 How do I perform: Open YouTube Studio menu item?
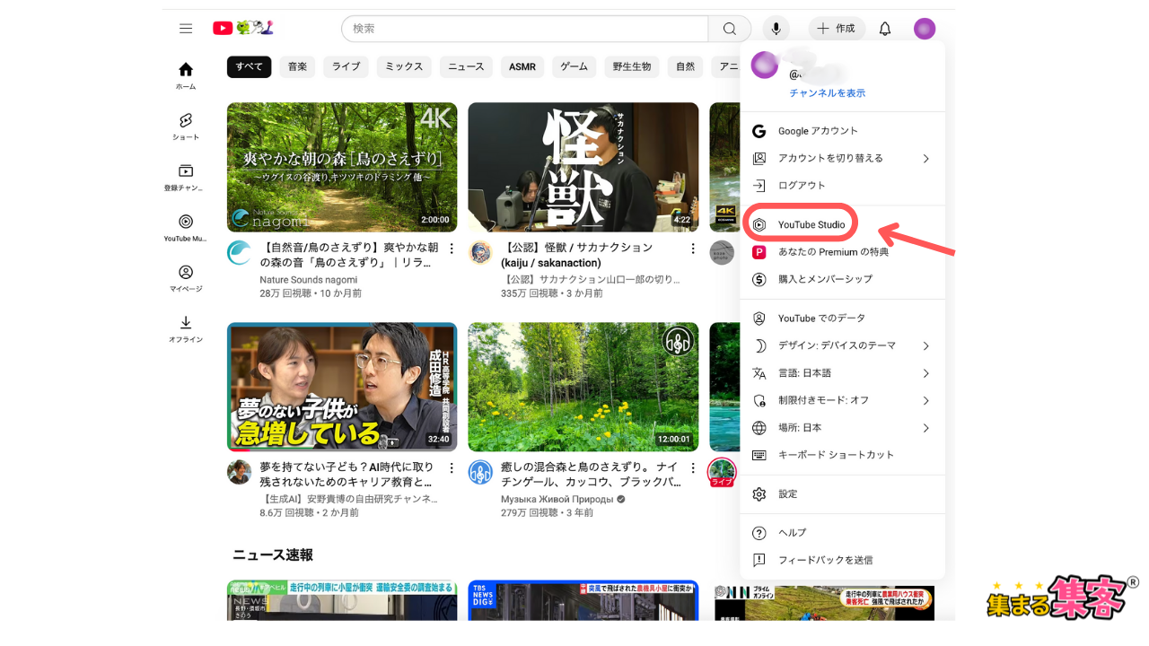pyautogui.click(x=843, y=224)
